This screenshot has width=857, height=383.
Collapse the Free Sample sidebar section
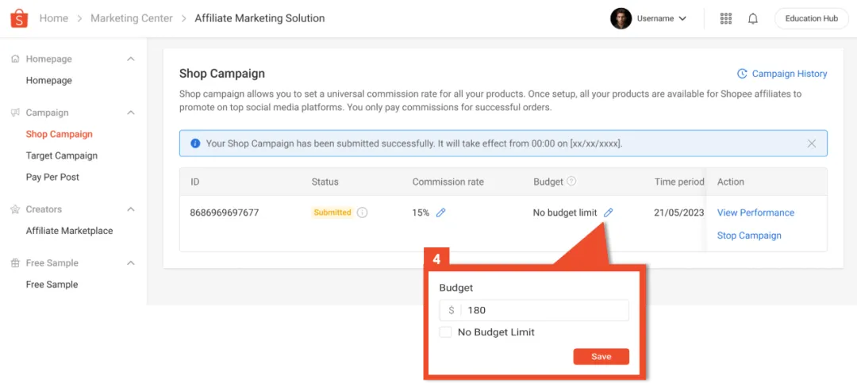(x=131, y=262)
